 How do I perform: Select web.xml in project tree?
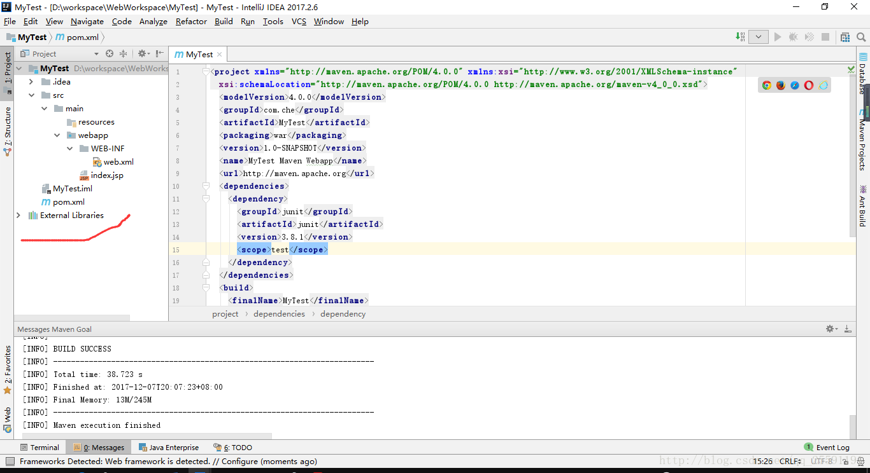113,161
